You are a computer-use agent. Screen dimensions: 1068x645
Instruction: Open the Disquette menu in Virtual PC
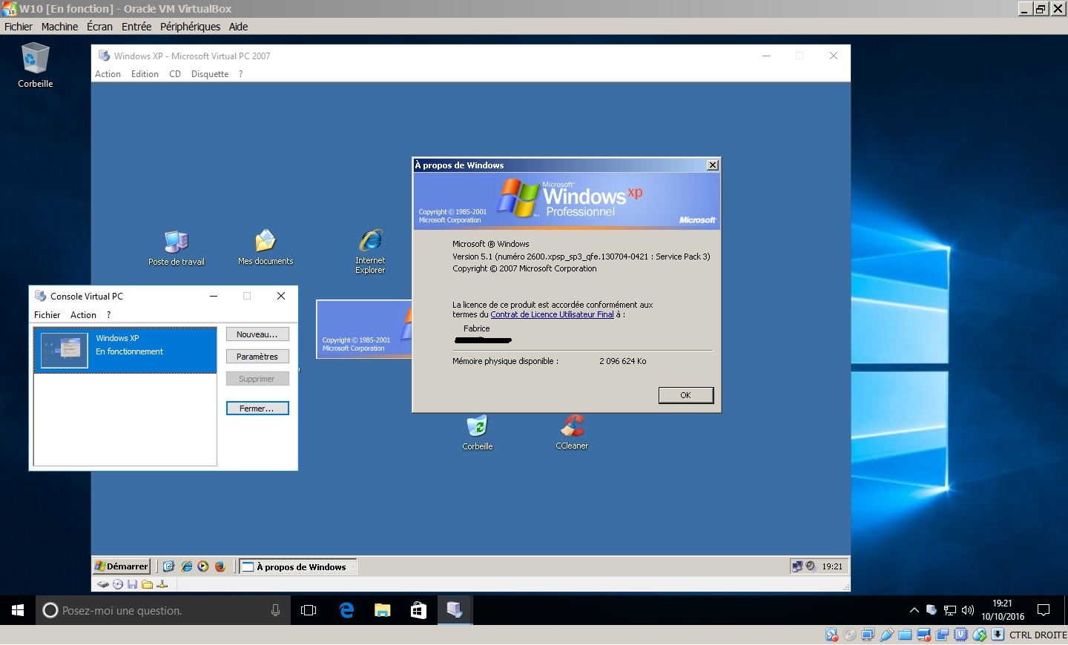[210, 74]
